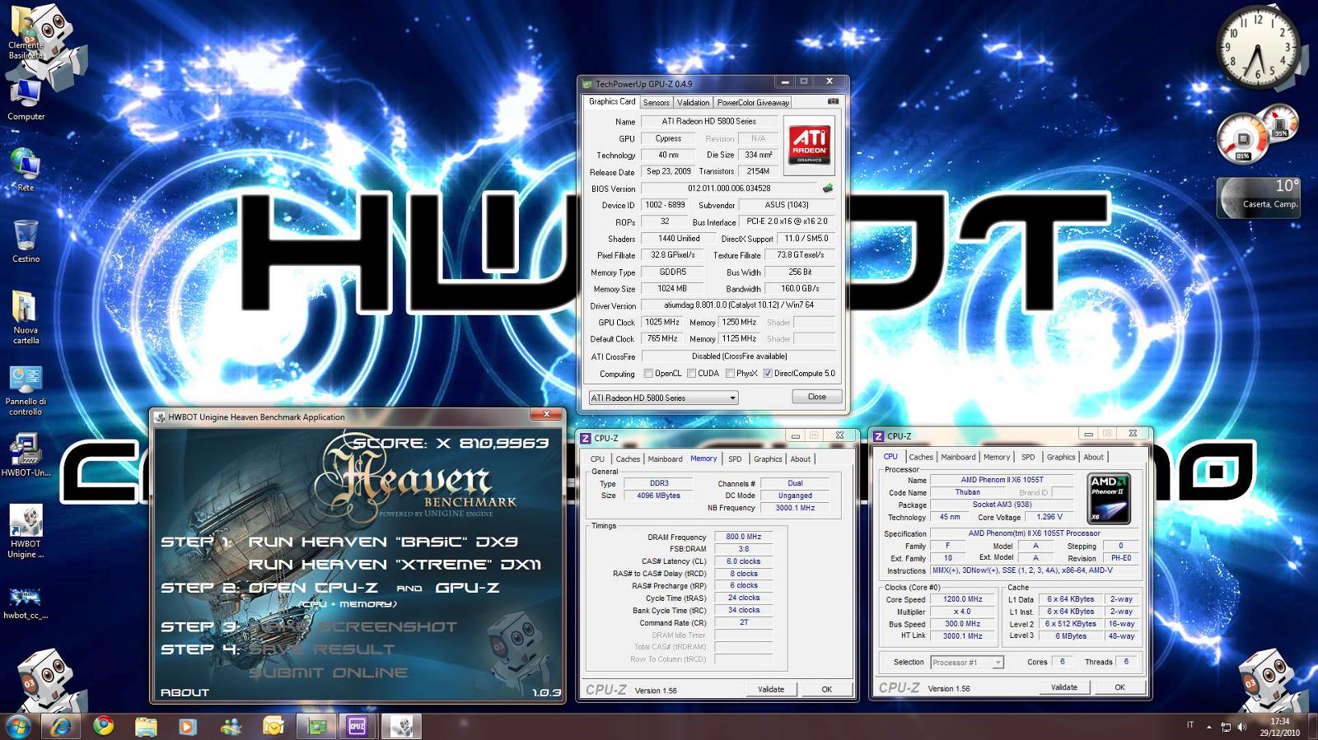
Task: Switch to CPU-Z via purple taskbar icon
Action: (x=358, y=726)
